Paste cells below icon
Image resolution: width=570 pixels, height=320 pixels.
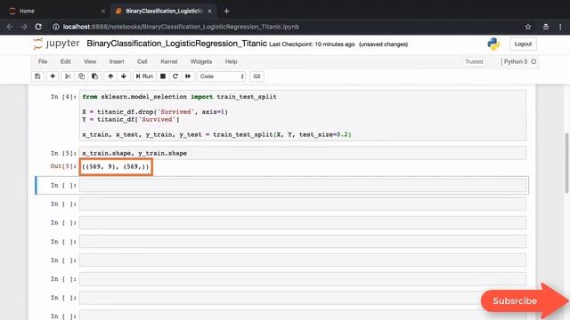tap(95, 76)
